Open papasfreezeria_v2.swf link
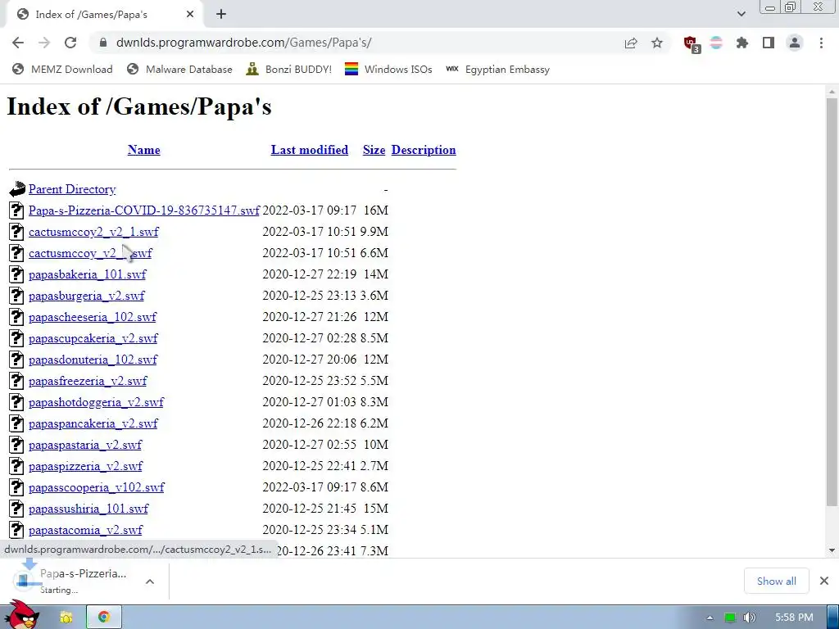 pos(88,381)
